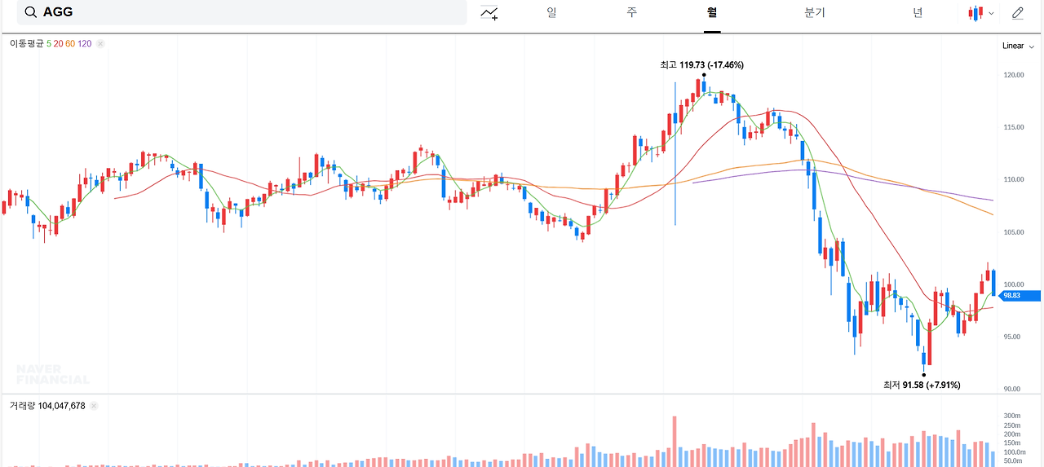Click the tallest volume bar
This screenshot has height=467, width=1044.
675,441
